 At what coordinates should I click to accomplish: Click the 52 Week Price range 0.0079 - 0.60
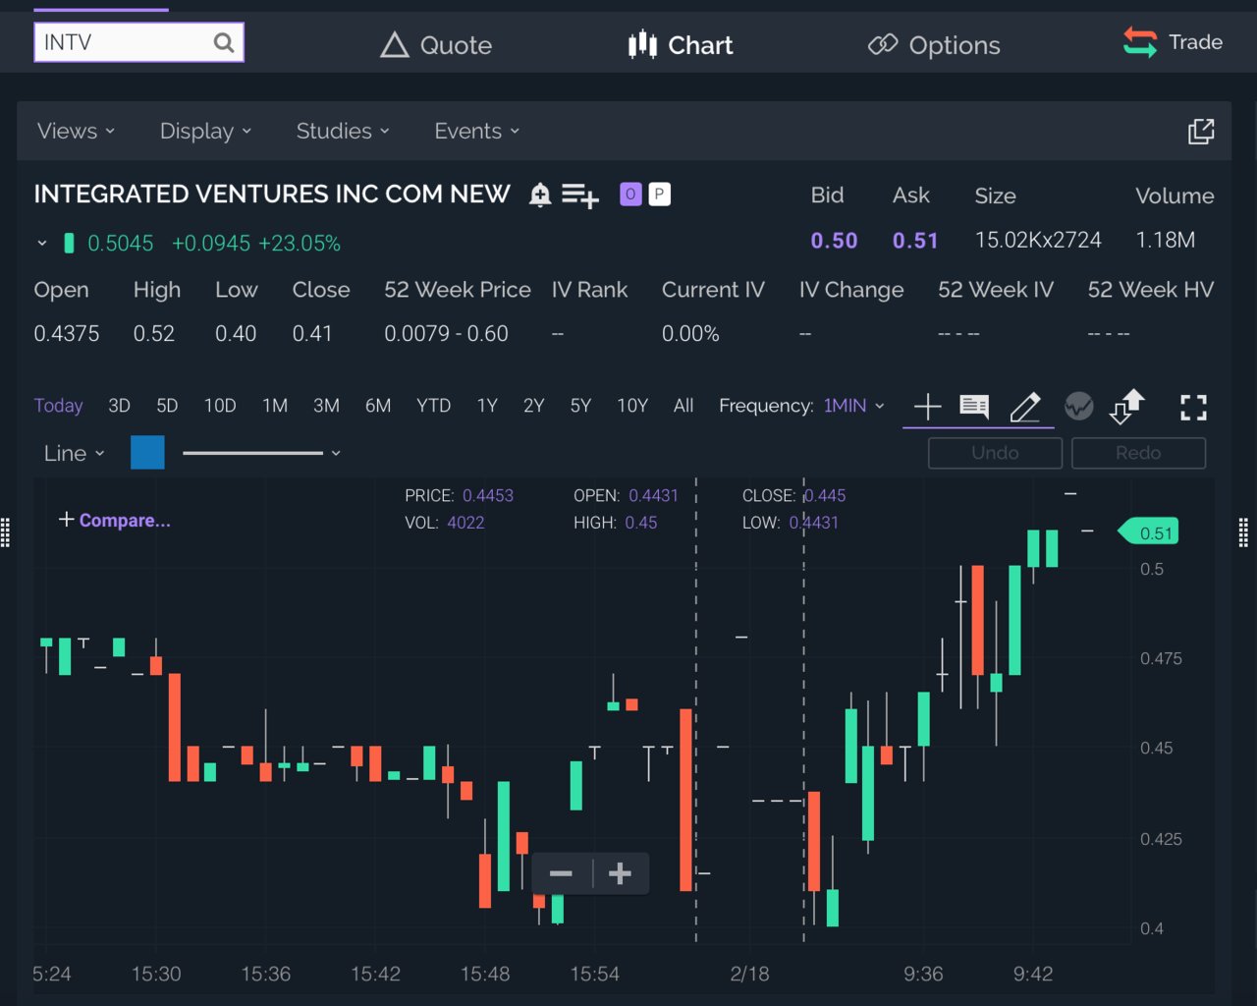(446, 334)
